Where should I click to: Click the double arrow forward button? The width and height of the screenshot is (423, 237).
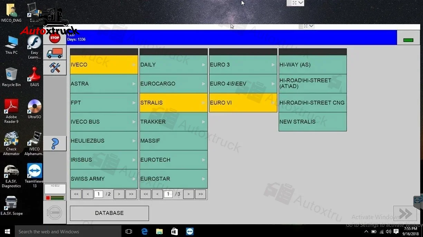405,214
